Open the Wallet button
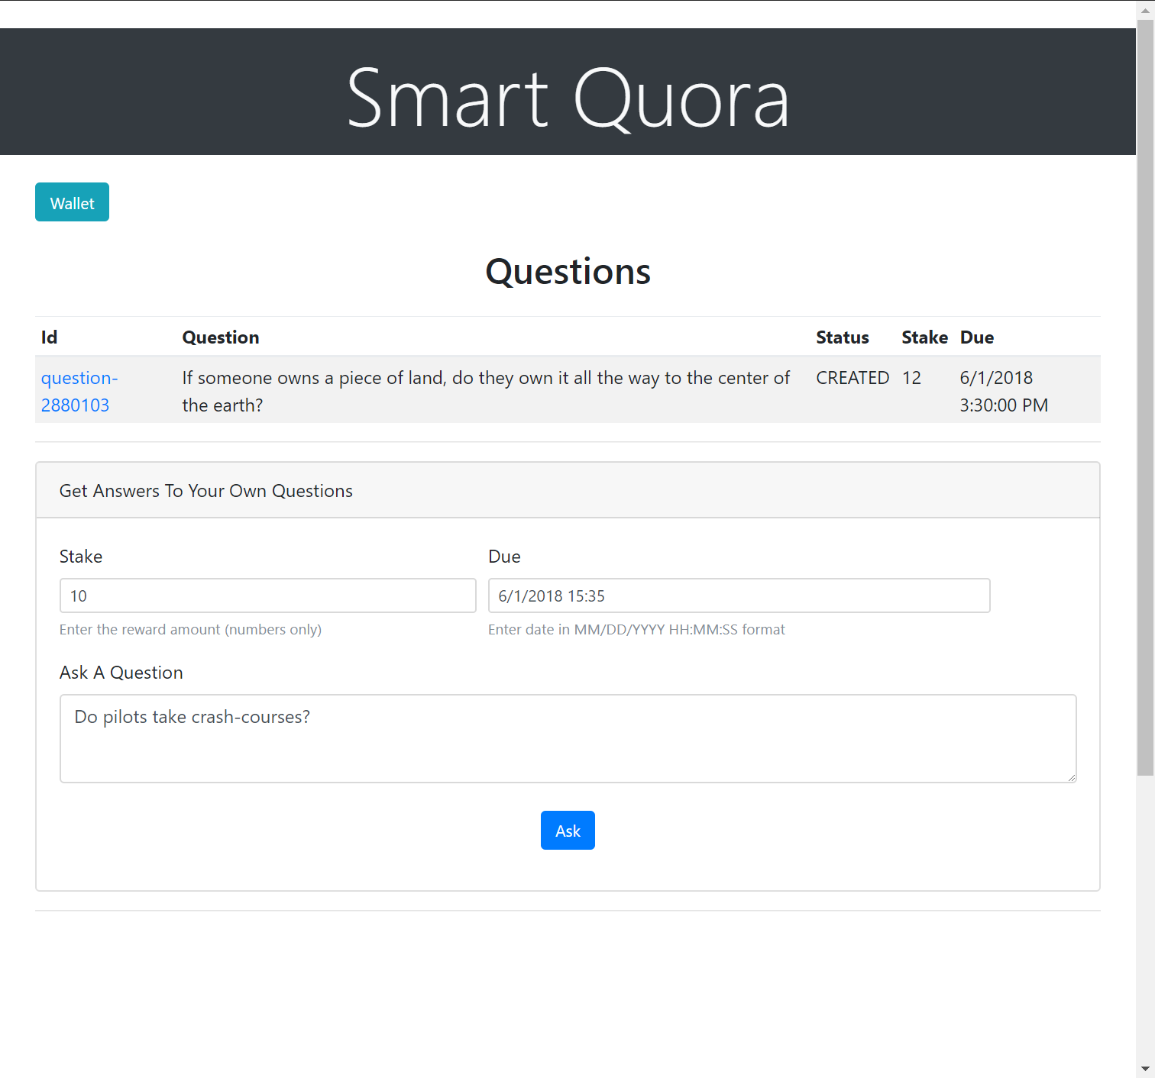 72,202
